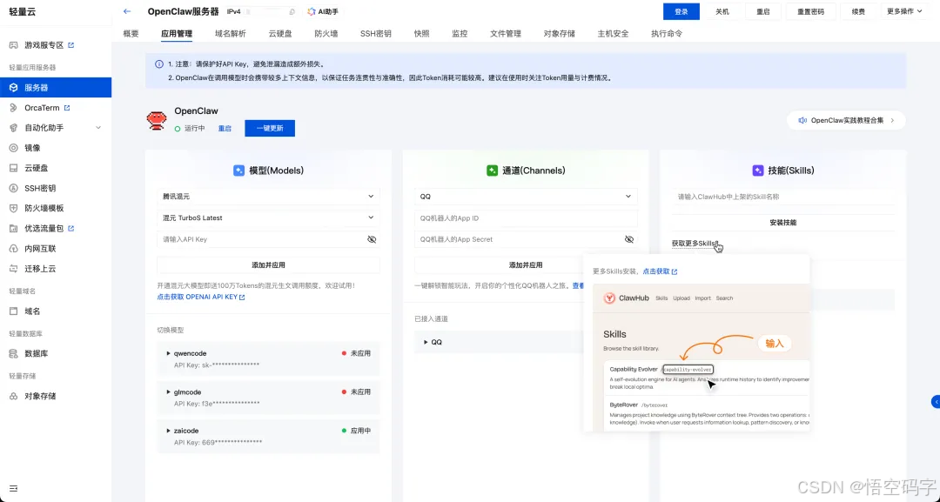Click 添加并应用 under Channels
940x502 pixels.
pos(526,264)
